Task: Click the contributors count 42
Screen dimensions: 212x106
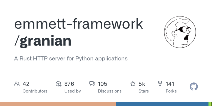Action: (x=26, y=84)
